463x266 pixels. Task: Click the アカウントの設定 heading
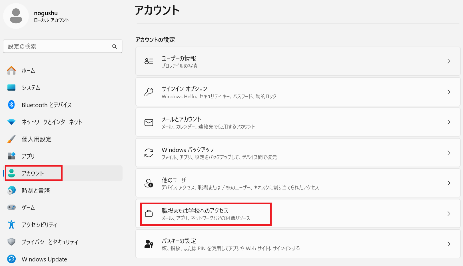click(x=155, y=40)
